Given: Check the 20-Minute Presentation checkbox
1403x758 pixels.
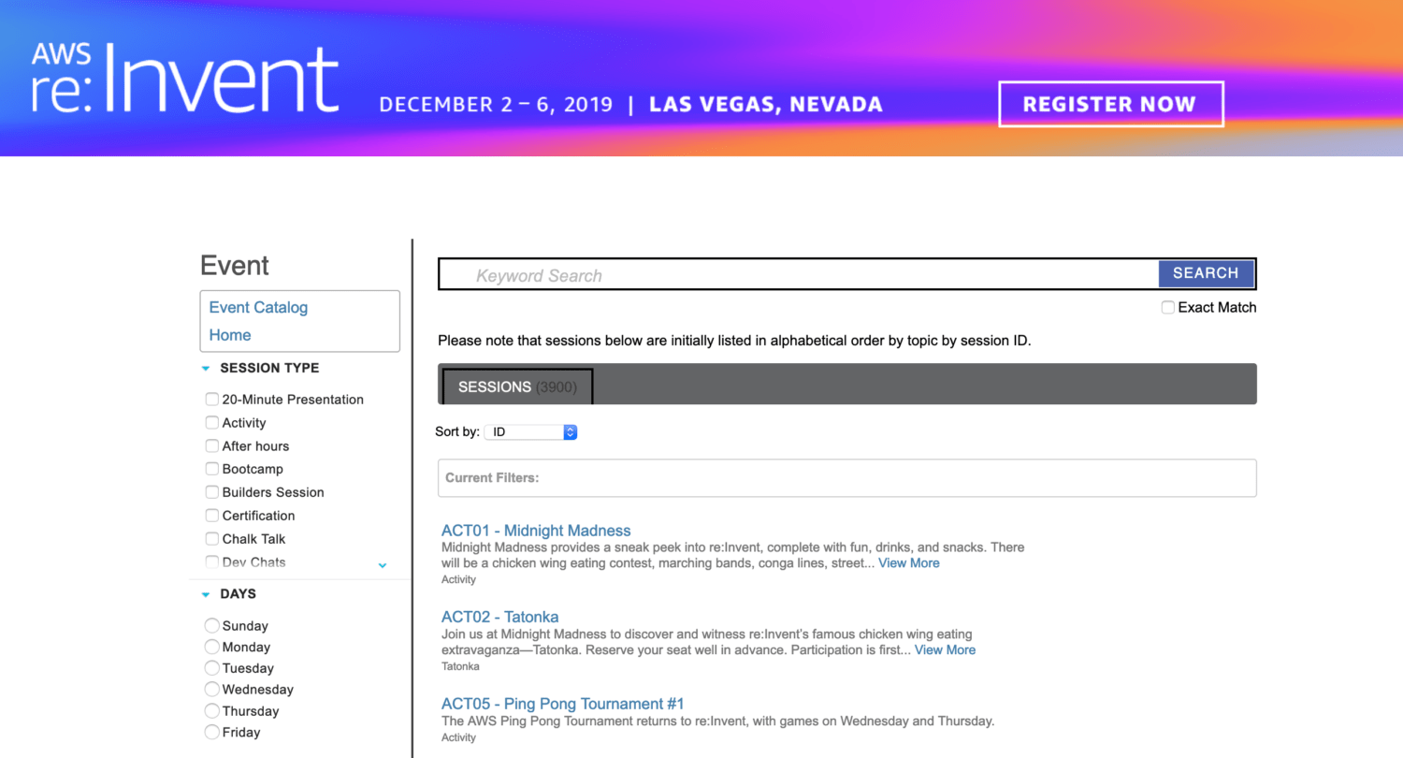Looking at the screenshot, I should (212, 400).
